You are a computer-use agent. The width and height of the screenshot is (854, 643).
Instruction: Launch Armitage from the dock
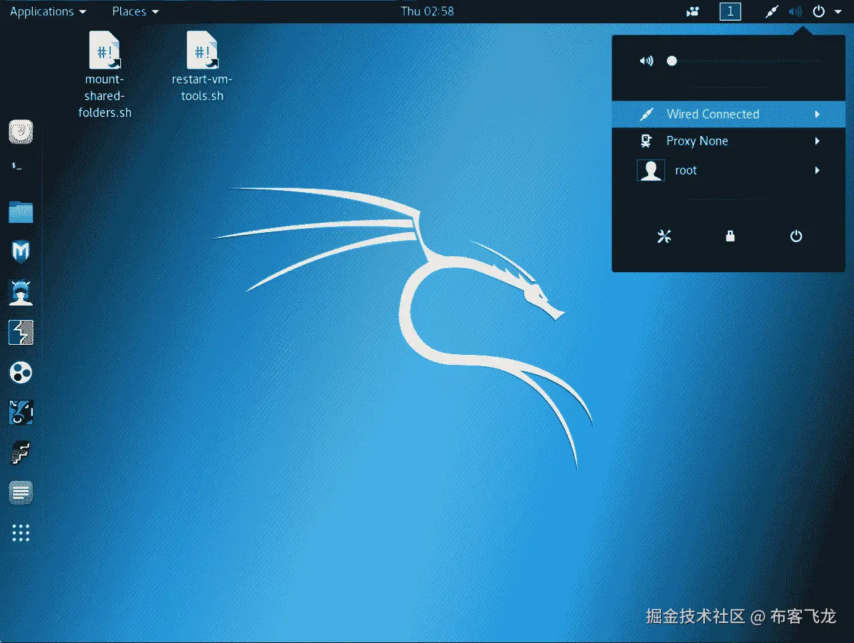pos(21,292)
